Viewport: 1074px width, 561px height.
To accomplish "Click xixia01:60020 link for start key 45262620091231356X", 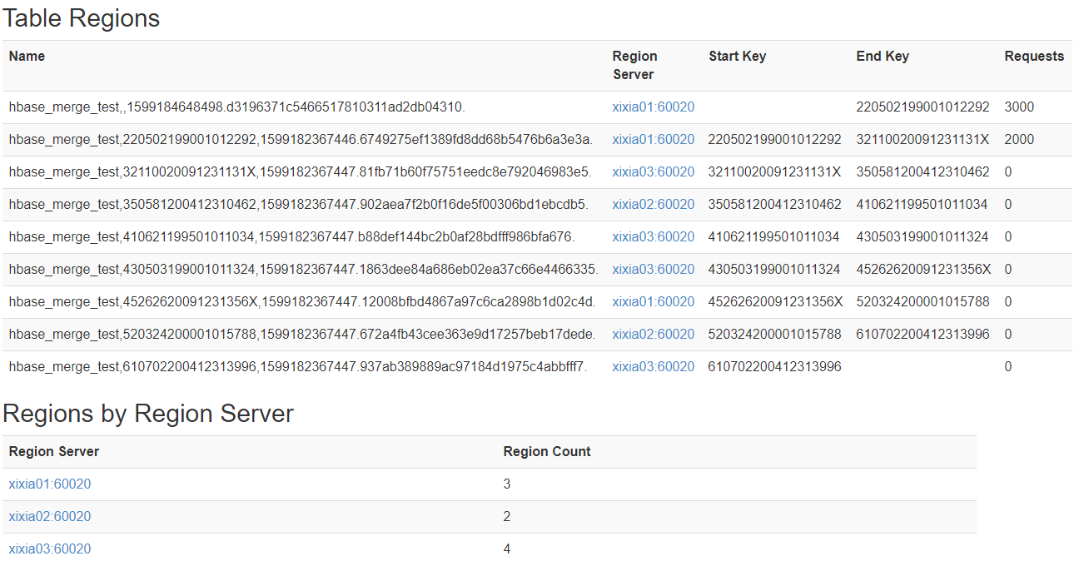I will (653, 302).
